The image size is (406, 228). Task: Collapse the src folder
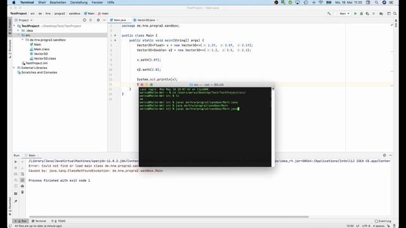[18, 35]
